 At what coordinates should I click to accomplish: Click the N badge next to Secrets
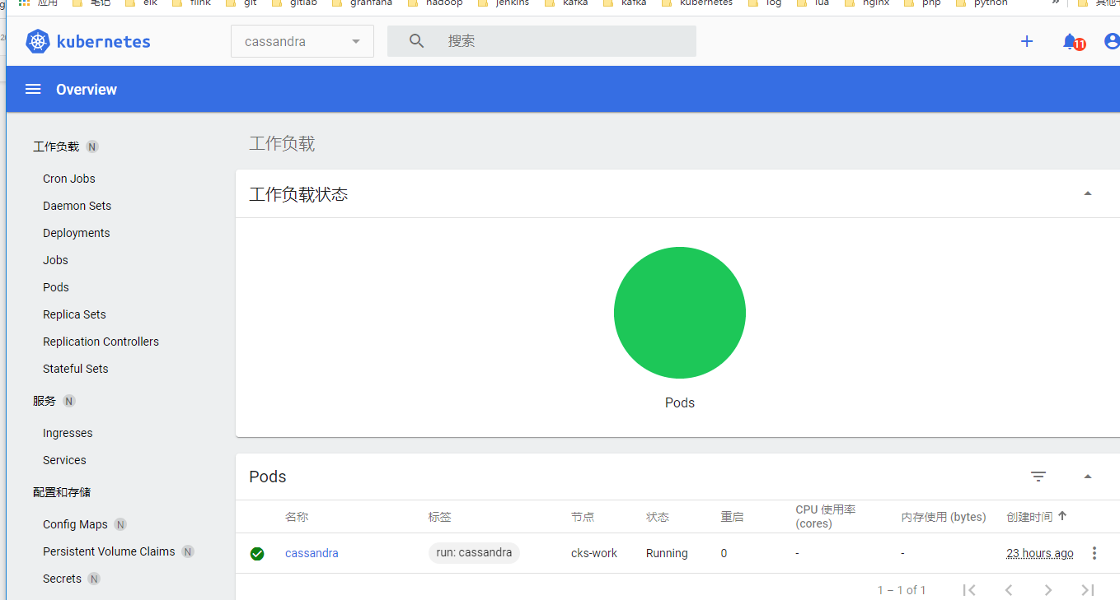pos(94,579)
